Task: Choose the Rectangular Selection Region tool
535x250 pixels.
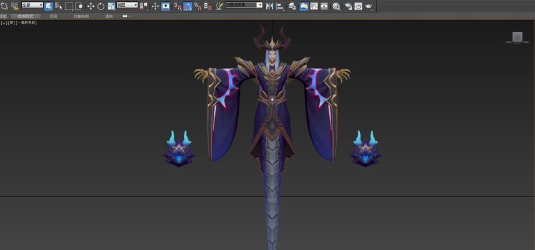Action: pyautogui.click(x=69, y=6)
